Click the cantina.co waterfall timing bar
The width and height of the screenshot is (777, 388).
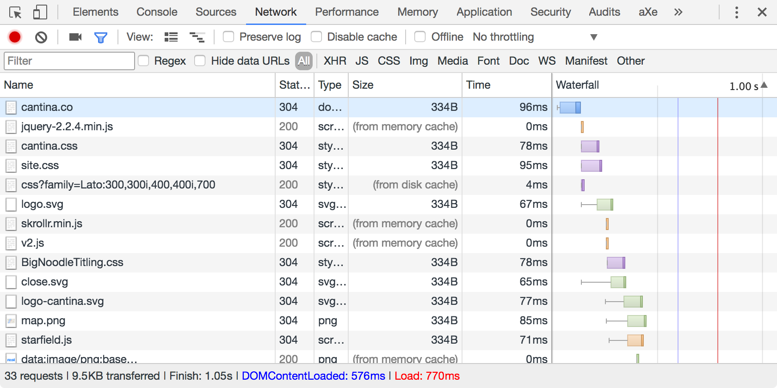[570, 108]
